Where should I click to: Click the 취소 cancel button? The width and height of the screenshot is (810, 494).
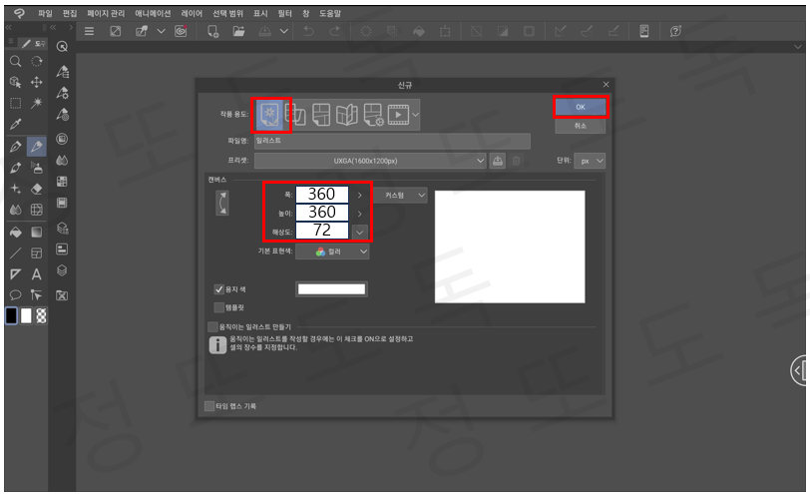tap(581, 126)
